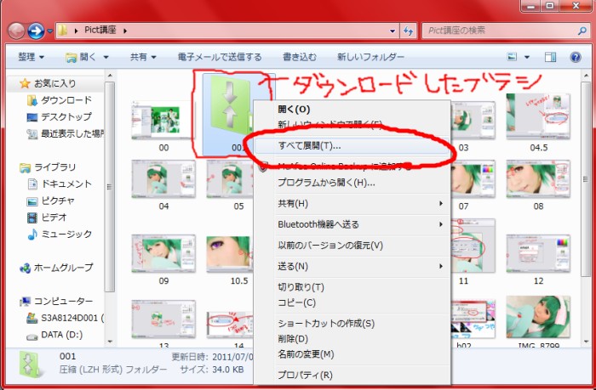
Task: Click the blue Help question mark icon
Action: tap(576, 57)
